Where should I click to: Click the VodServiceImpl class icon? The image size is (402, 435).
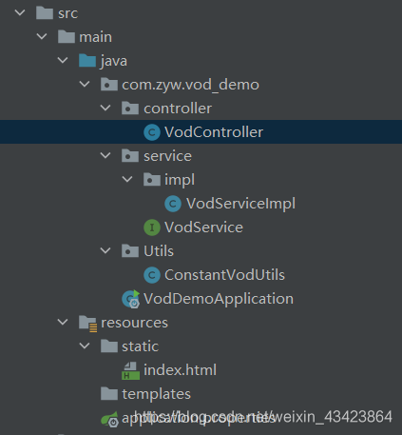(173, 204)
